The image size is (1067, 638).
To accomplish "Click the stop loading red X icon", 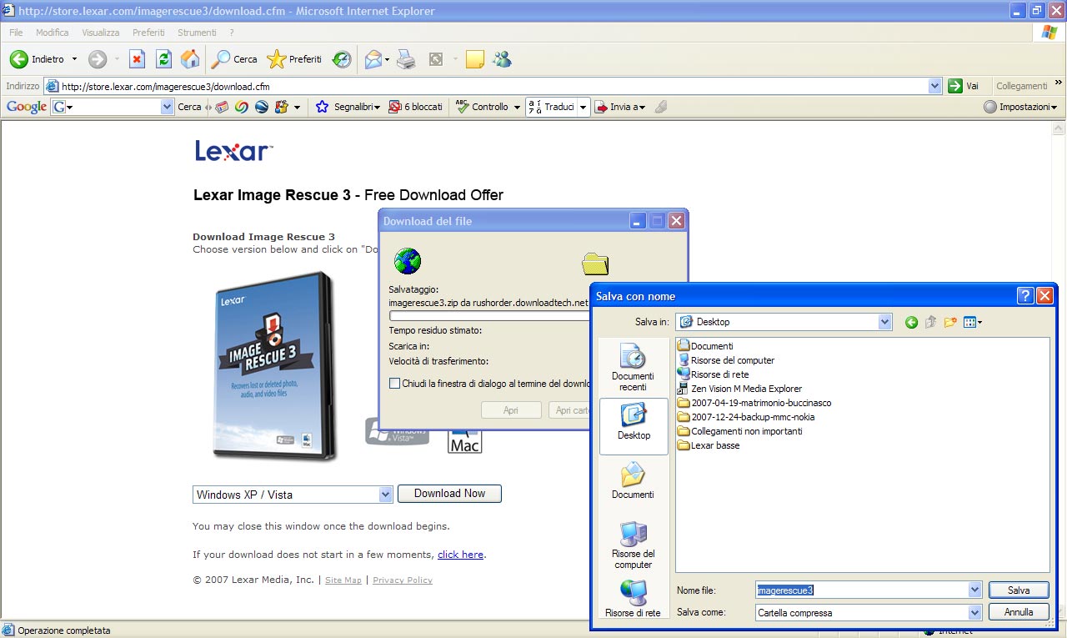I will [x=137, y=59].
